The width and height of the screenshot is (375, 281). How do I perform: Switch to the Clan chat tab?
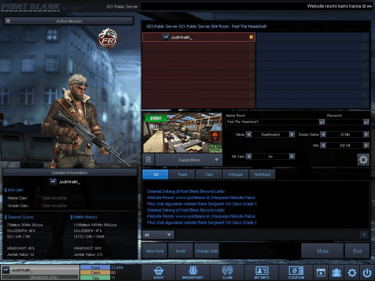point(209,175)
